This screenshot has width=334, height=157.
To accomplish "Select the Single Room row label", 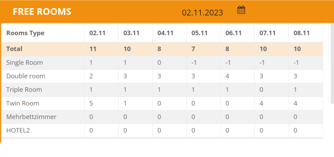I will pos(24,62).
